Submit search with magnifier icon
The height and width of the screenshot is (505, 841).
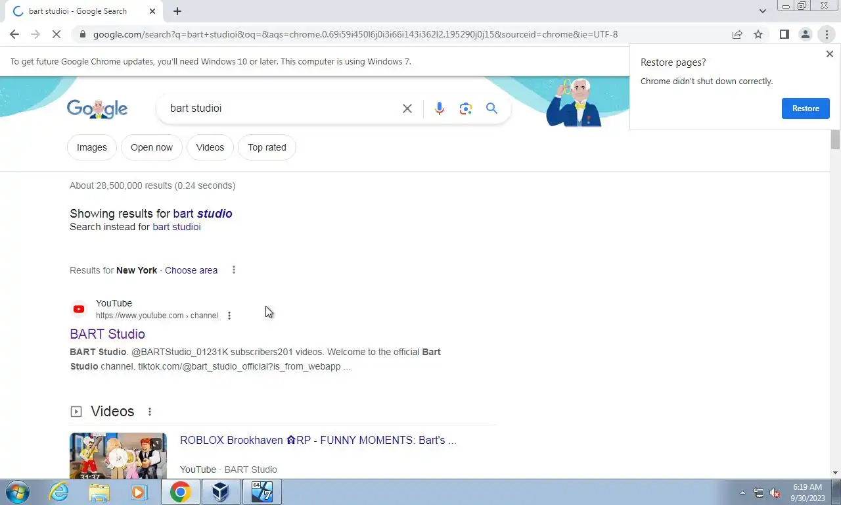(x=491, y=108)
